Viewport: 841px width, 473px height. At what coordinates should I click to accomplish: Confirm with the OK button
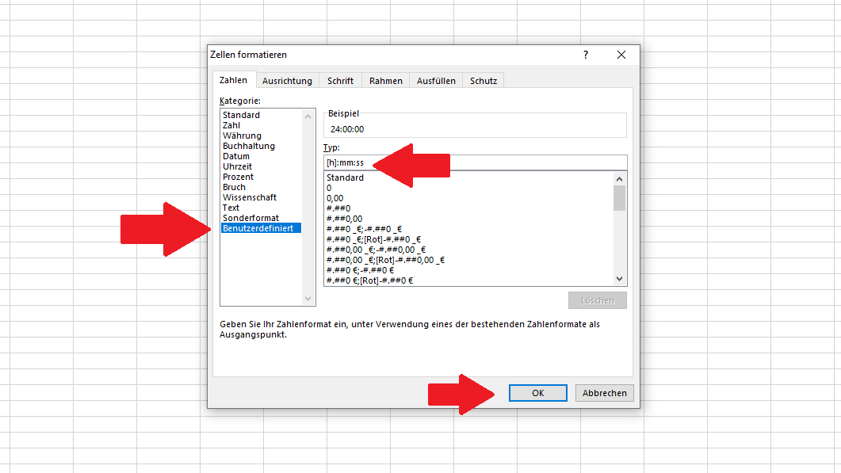point(537,393)
